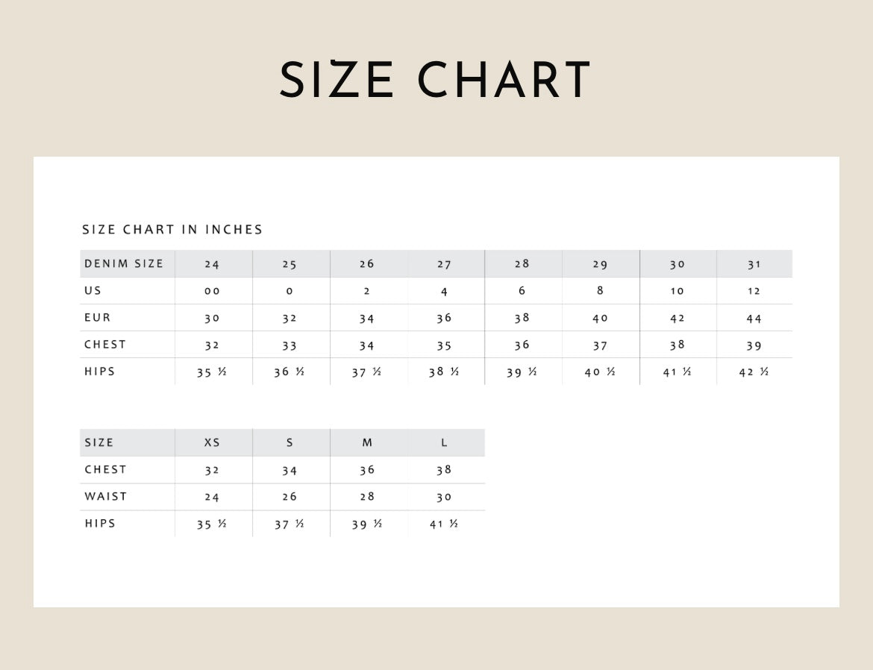Click denim size 31 column header
Image resolution: width=873 pixels, height=670 pixels.
click(754, 264)
